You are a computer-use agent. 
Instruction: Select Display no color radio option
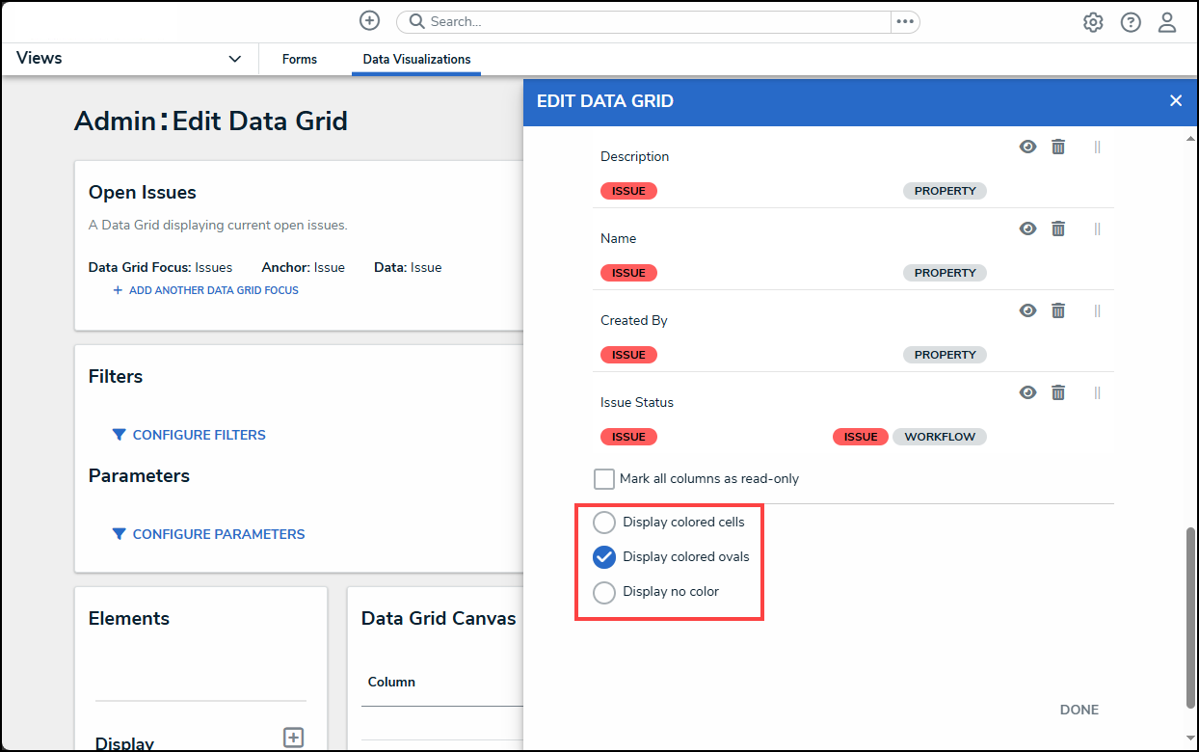click(604, 592)
